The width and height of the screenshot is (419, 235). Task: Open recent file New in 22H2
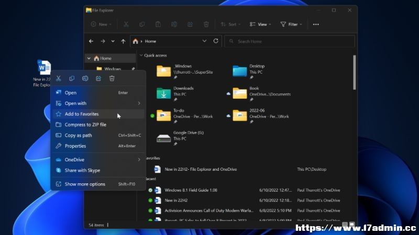176,201
